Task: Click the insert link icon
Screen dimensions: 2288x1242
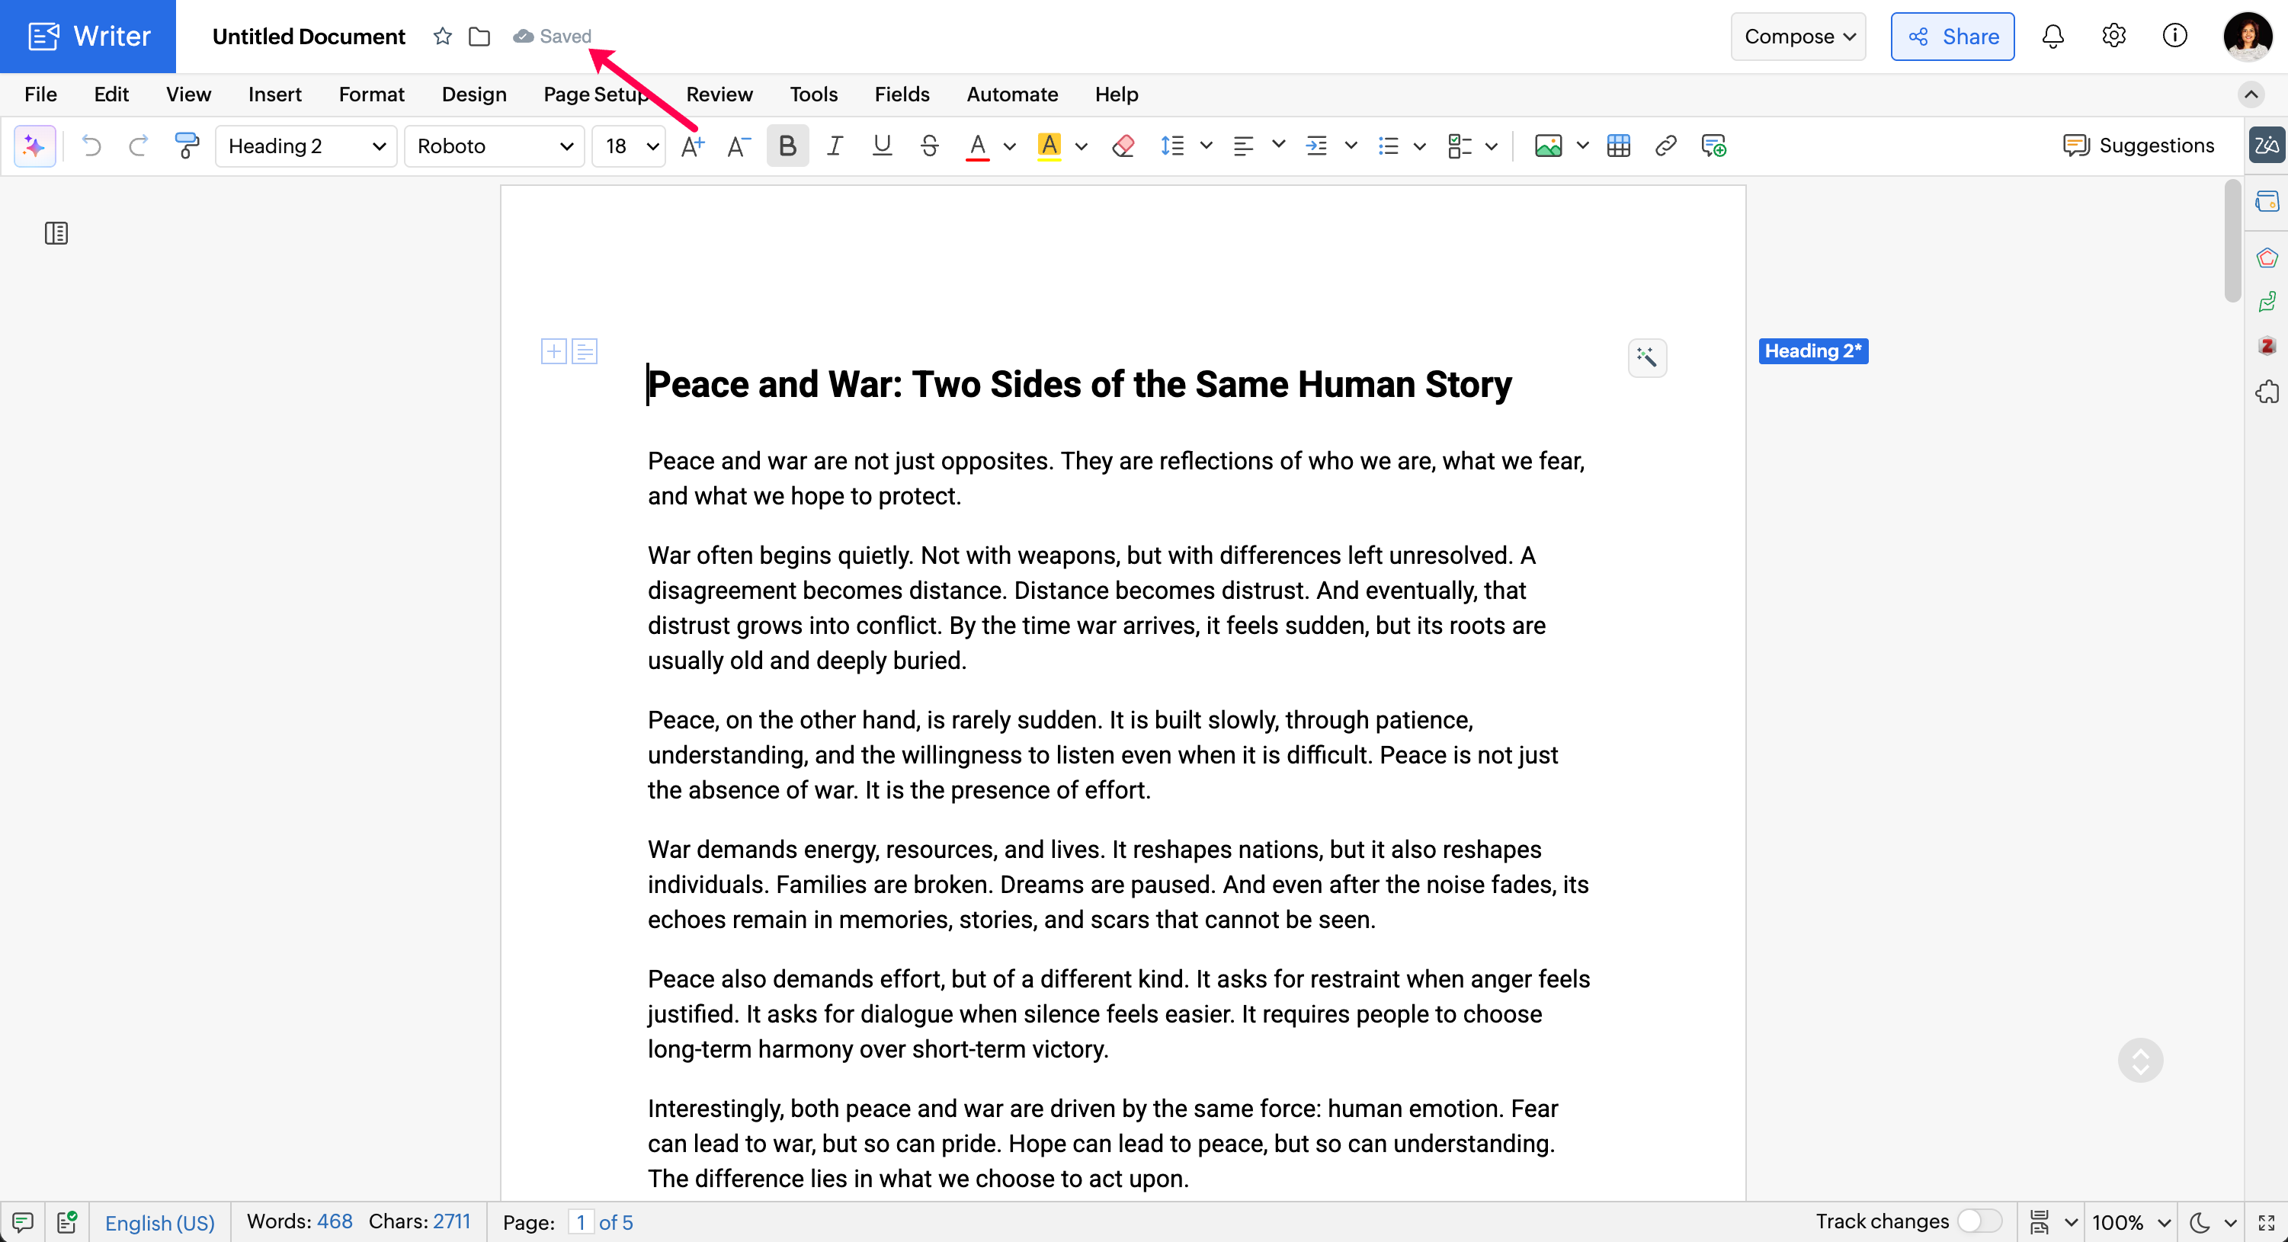Action: [x=1665, y=146]
